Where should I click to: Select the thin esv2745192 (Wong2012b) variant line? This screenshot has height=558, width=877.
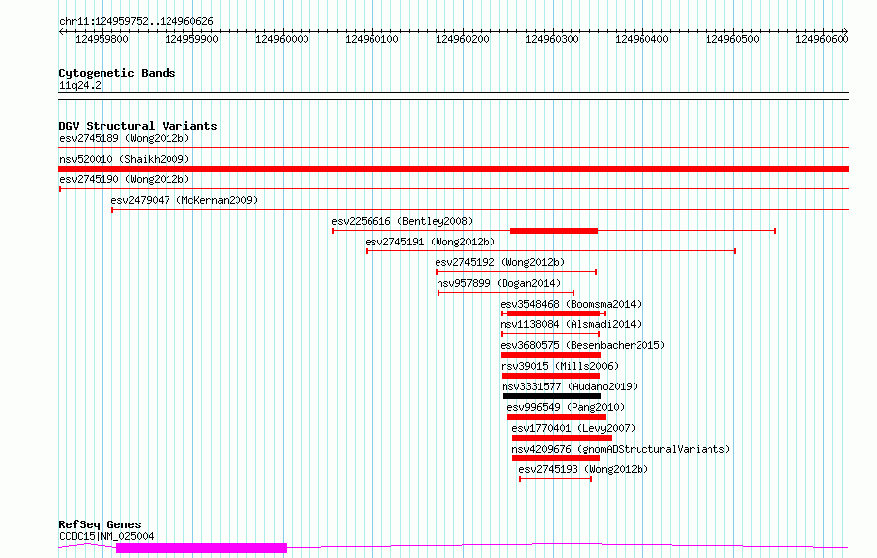click(x=516, y=272)
